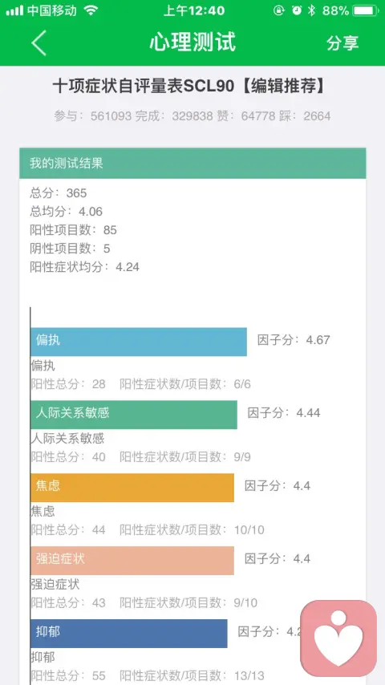Image resolution: width=385 pixels, height=685 pixels.
Task: Select the blue 偏执 bar
Action: 139,342
